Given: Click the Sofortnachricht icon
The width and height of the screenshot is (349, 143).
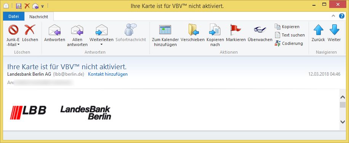Looking at the screenshot, I should tap(131, 30).
